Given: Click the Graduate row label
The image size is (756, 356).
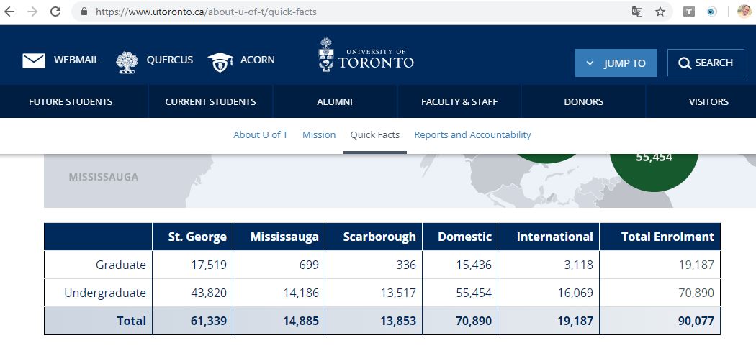Looking at the screenshot, I should (120, 265).
